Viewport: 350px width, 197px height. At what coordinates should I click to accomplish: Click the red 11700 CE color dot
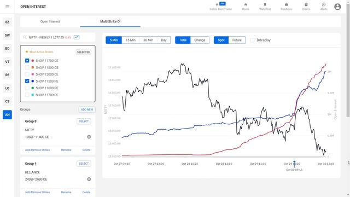tap(33, 61)
